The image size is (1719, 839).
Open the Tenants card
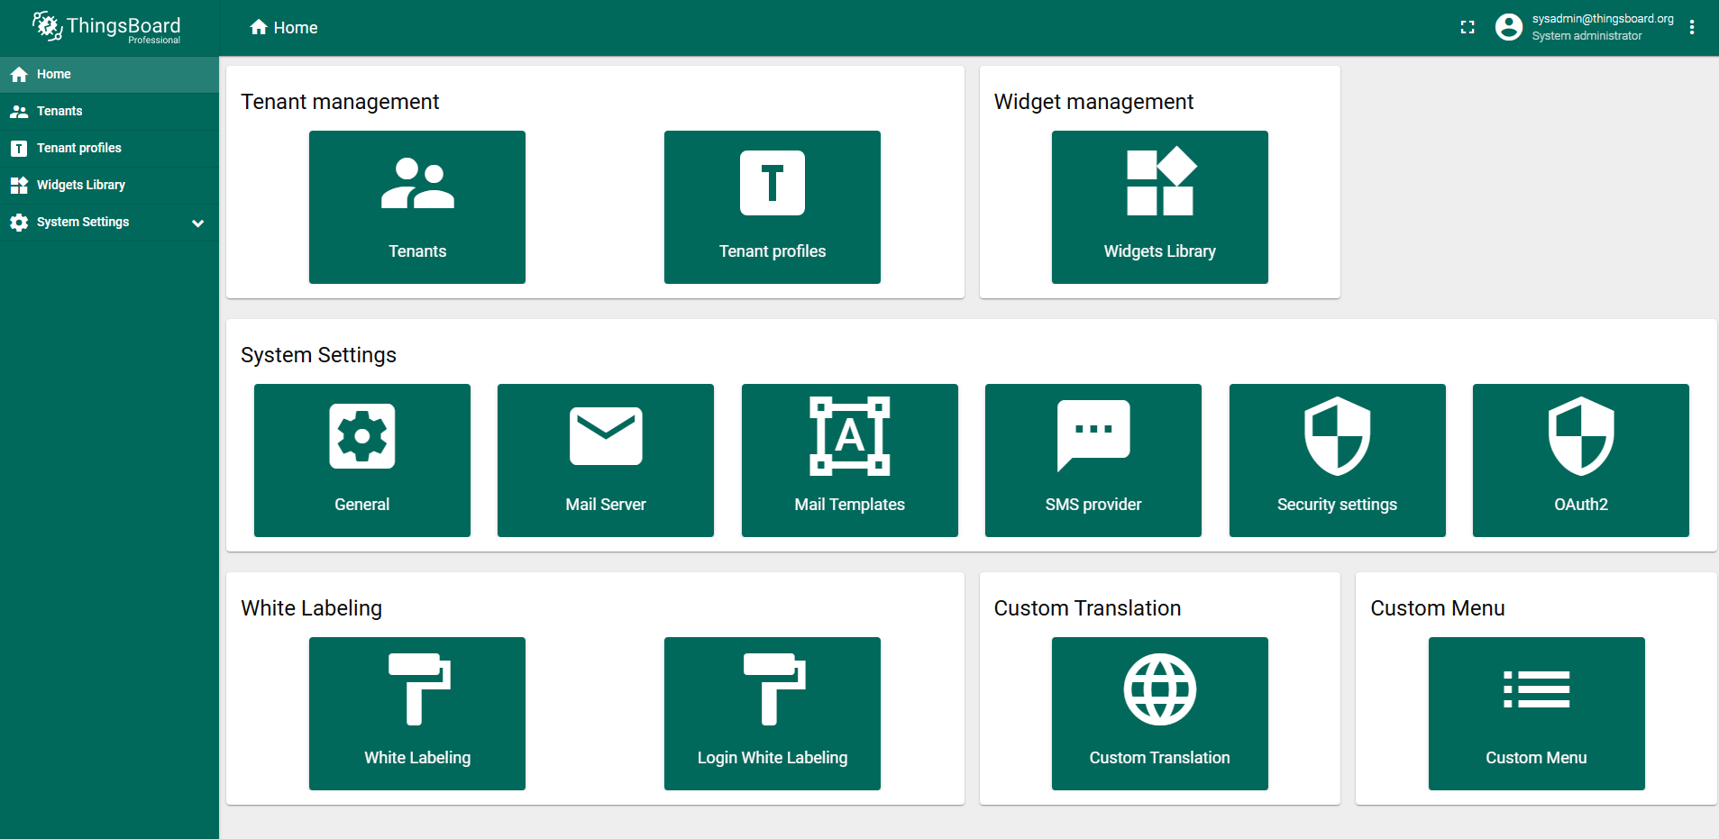(x=416, y=207)
